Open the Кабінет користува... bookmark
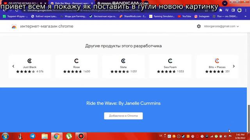Screen dimensions: 250x140 (44, 16)
